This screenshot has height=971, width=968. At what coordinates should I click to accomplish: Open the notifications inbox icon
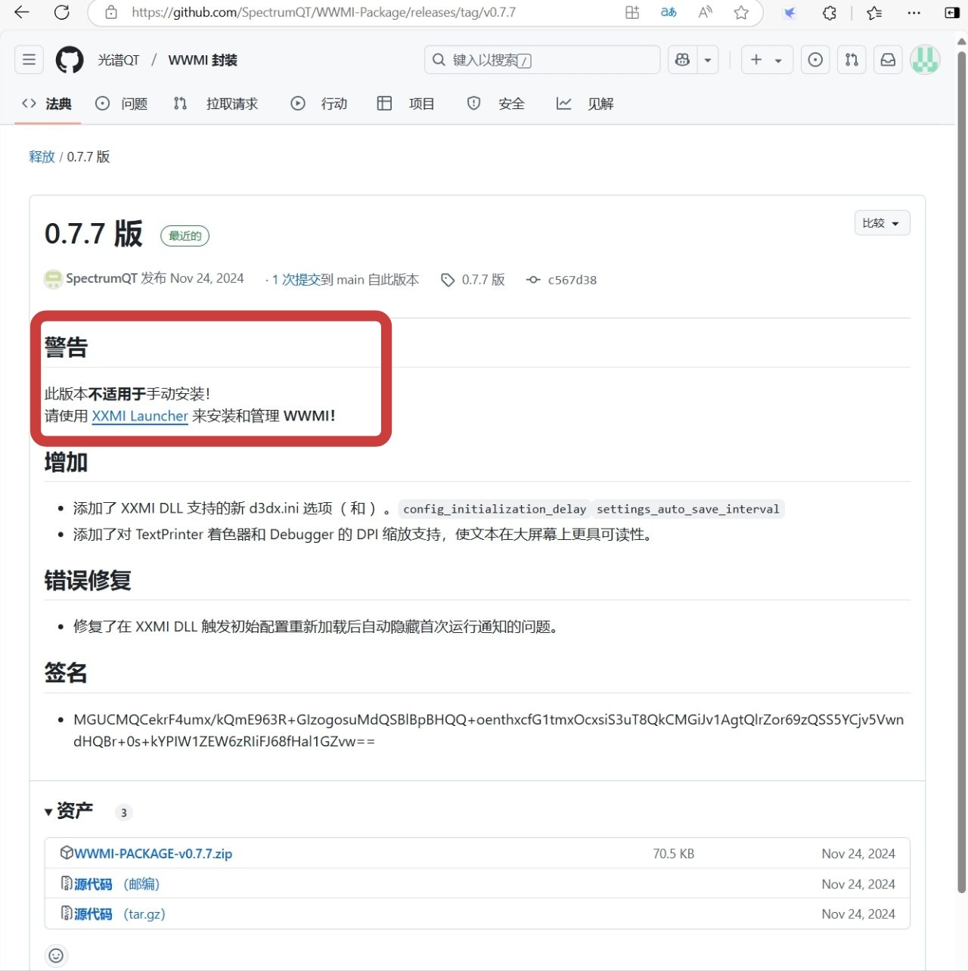click(x=888, y=60)
